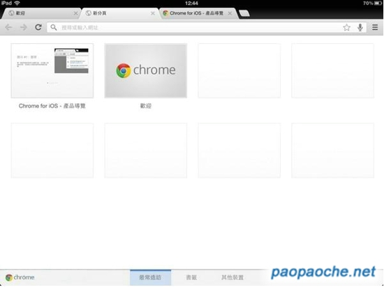Close the Chrome for iOS tab
This screenshot has width=384, height=287.
tap(230, 13)
